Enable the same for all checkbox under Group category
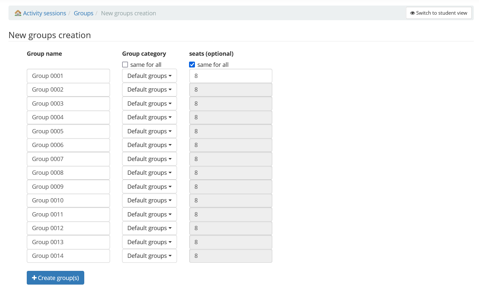Viewport: 479px width, 295px height. tap(125, 64)
